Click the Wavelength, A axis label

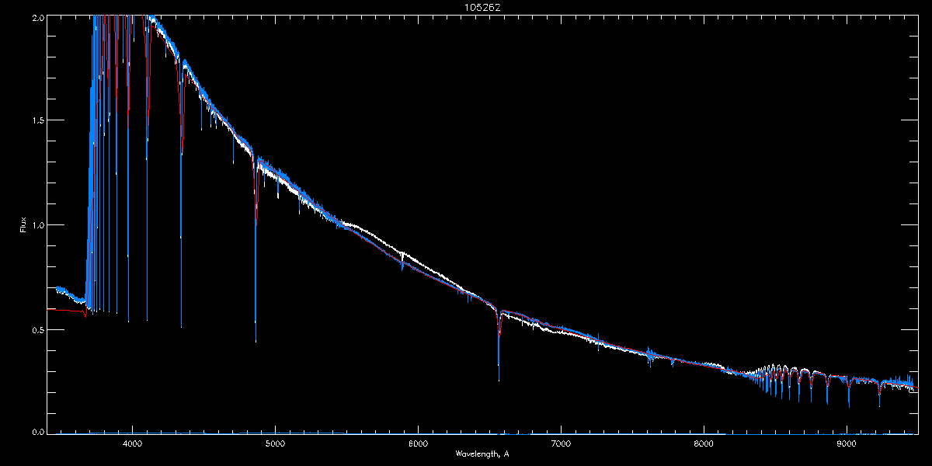pos(482,454)
